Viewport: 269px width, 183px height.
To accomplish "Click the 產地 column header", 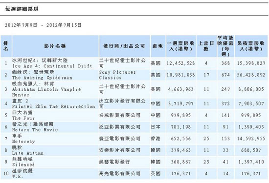I will click(158, 46).
